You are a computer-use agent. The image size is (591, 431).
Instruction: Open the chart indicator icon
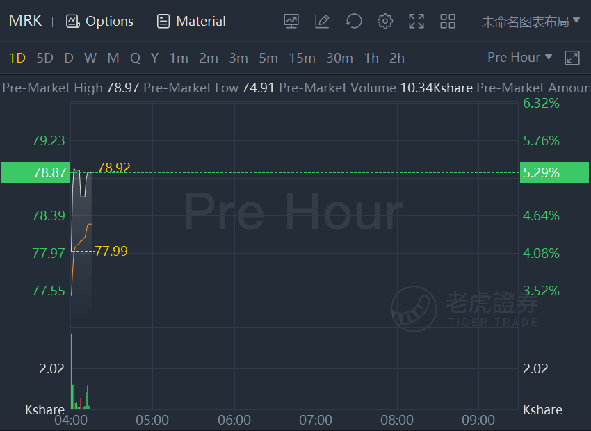(291, 21)
